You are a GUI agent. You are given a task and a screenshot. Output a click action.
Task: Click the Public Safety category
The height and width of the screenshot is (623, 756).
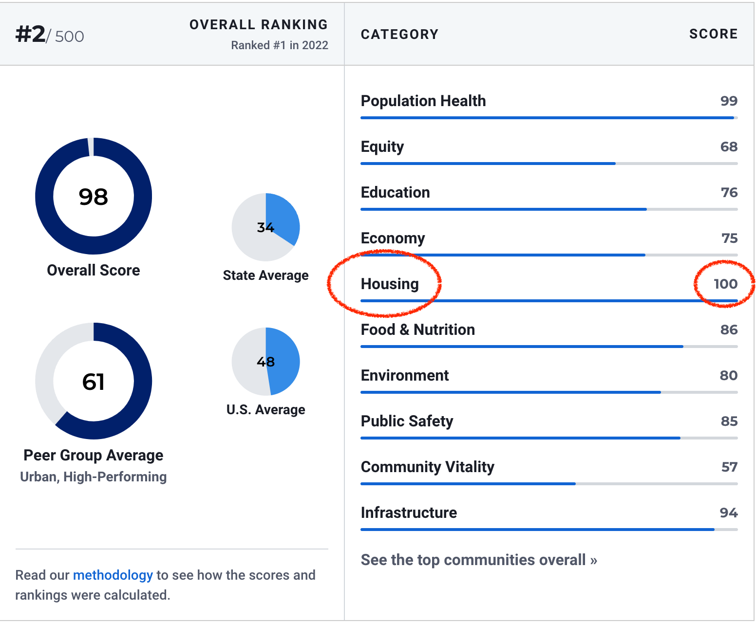point(407,421)
